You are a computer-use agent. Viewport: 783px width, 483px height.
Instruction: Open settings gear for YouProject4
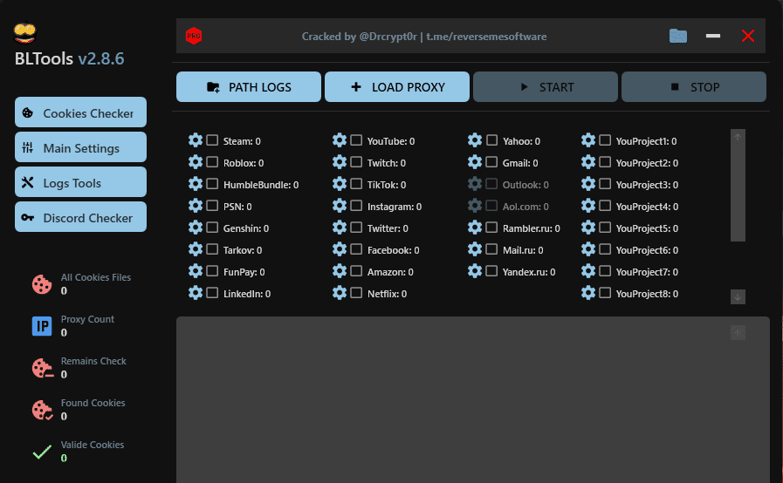[588, 206]
